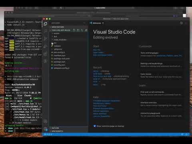Click the Find and run all commands card
The width and height of the screenshot is (192, 144).
161,93
